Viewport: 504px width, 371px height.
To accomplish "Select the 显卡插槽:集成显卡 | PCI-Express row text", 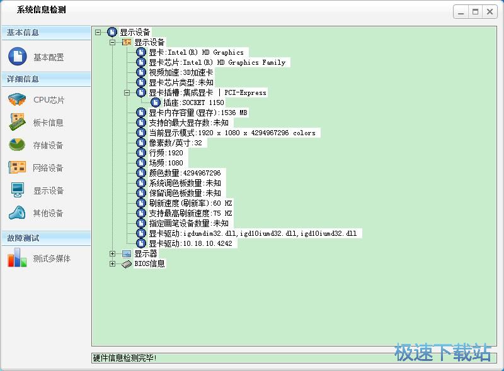I will [x=208, y=92].
